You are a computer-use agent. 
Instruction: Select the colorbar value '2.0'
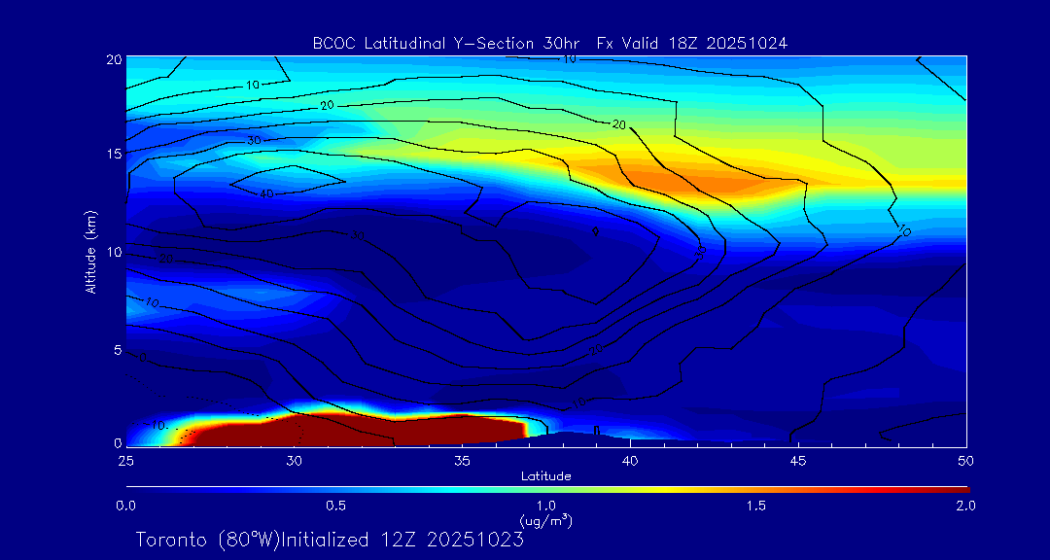click(966, 506)
